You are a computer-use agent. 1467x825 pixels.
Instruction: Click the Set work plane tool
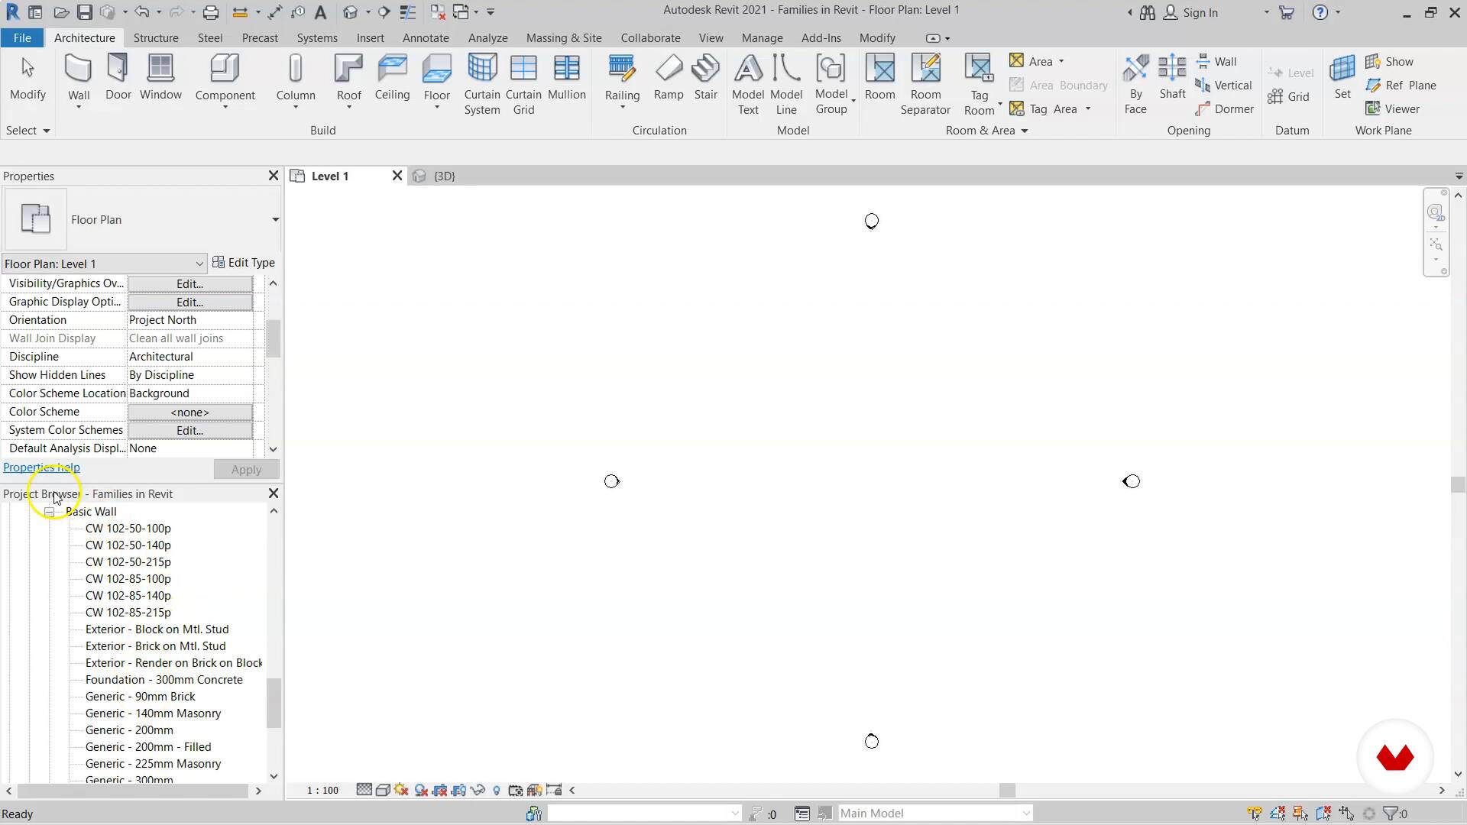[x=1342, y=78]
